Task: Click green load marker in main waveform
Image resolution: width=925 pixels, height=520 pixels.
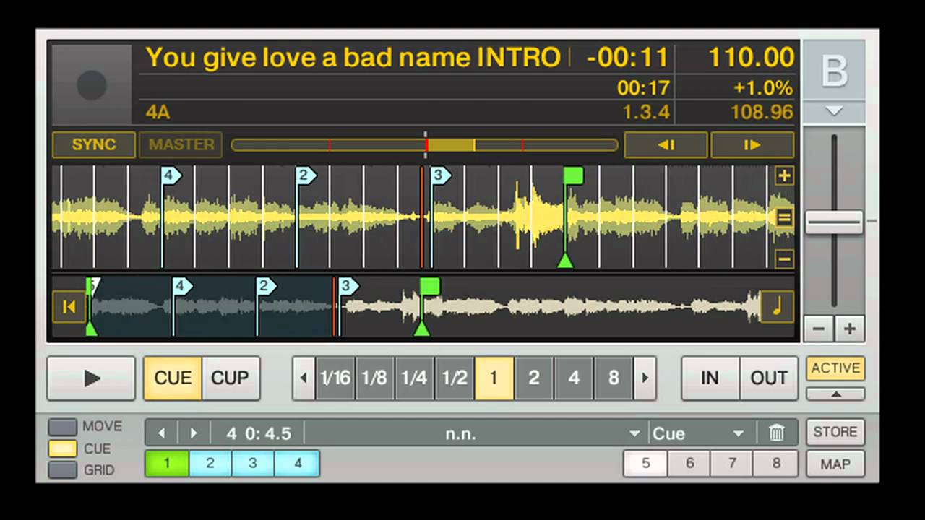Action: [x=573, y=175]
